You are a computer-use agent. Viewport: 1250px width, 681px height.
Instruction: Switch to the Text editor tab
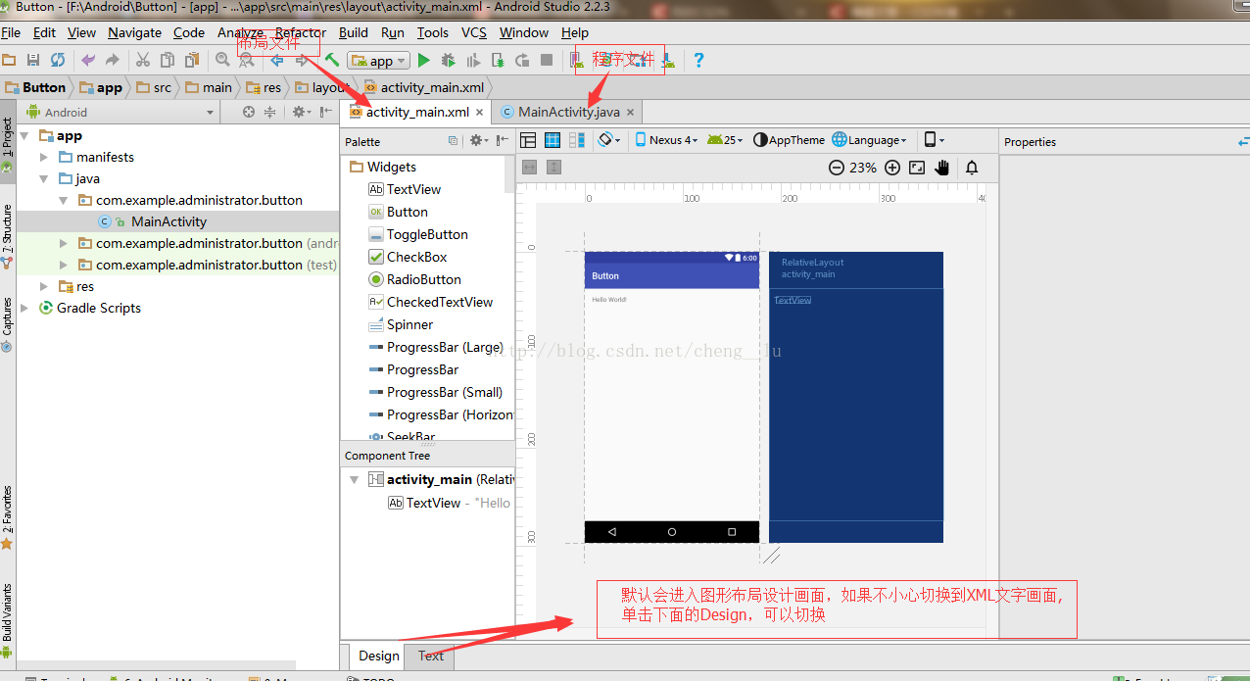(431, 656)
